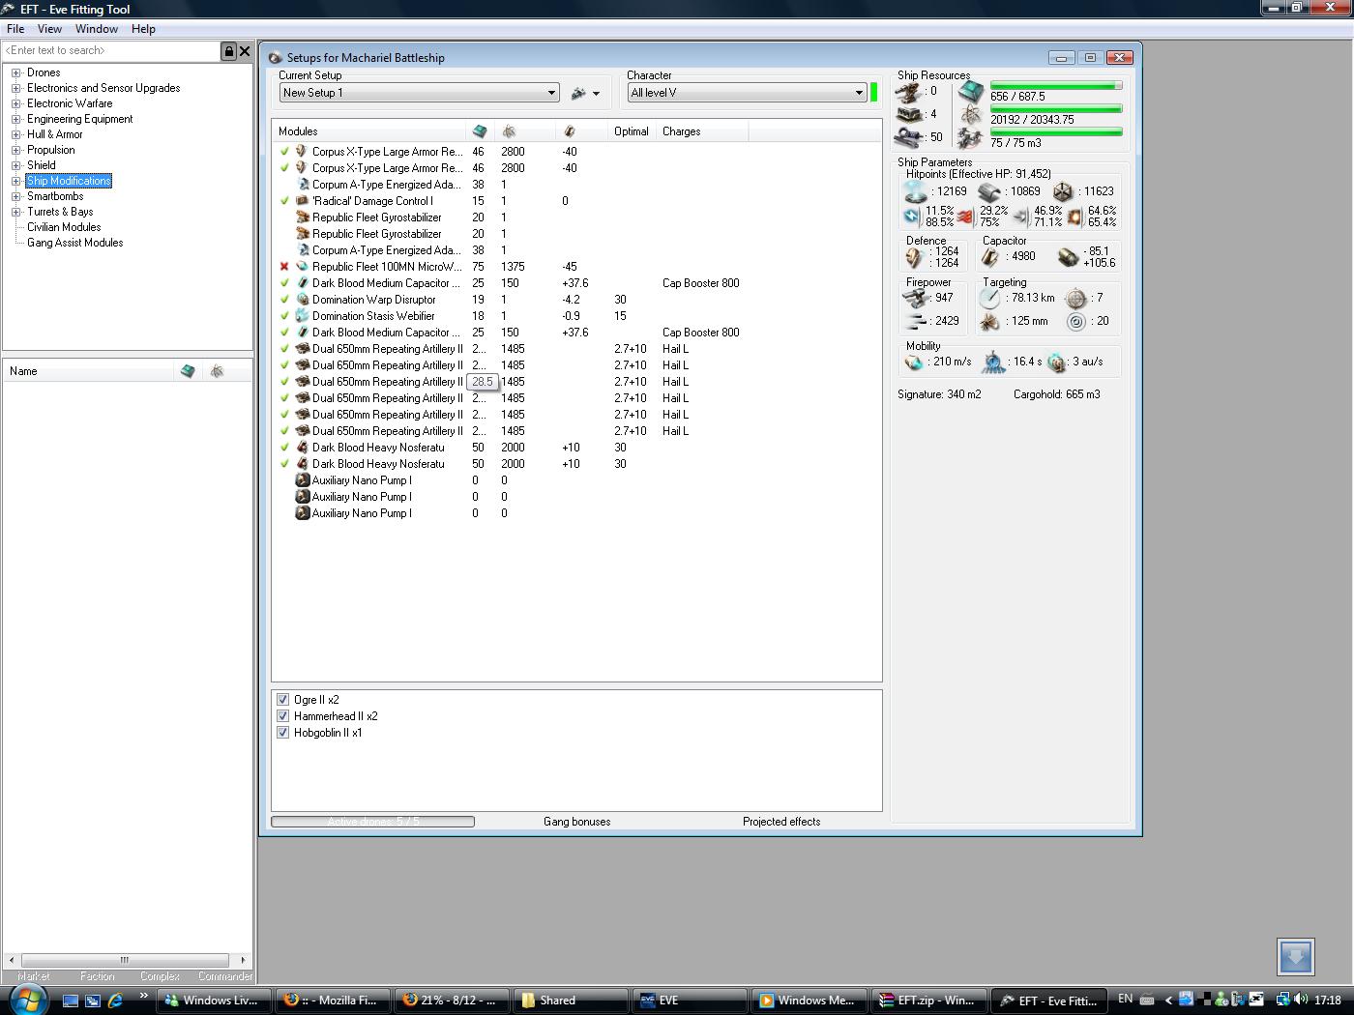Sort modules by CPU column icon

pyautogui.click(x=480, y=131)
